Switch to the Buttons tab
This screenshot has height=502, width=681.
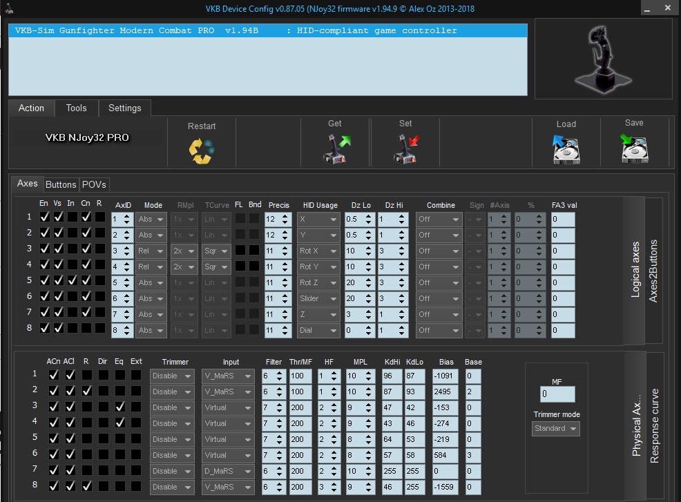[x=61, y=184]
